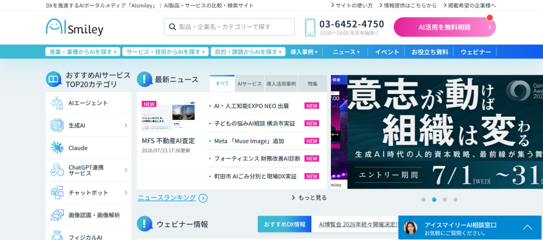Open the サービス・技術からAIを探す dropdown
Screen dimensions: 543x240
click(x=165, y=52)
